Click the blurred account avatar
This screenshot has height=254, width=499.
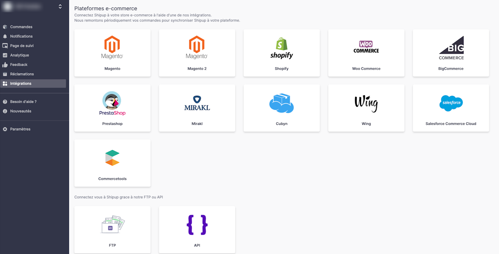click(7, 7)
